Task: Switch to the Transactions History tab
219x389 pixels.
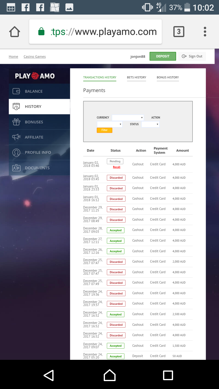Action: coord(100,77)
